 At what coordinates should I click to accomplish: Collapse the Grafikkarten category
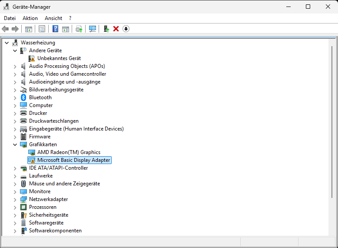(x=15, y=144)
